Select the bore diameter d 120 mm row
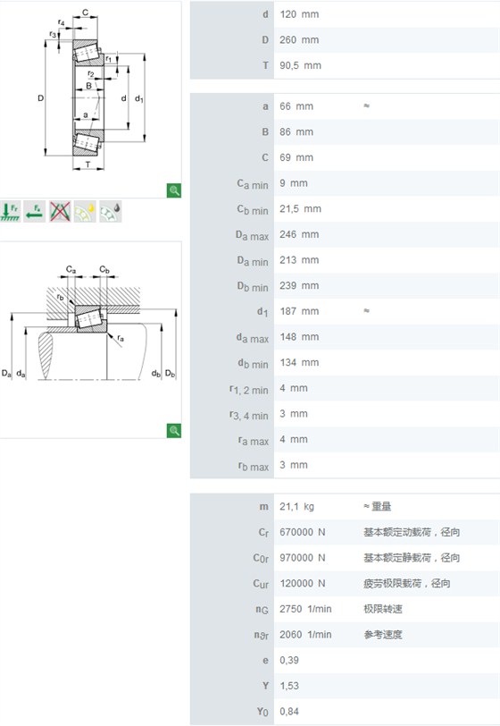 [x=345, y=14]
